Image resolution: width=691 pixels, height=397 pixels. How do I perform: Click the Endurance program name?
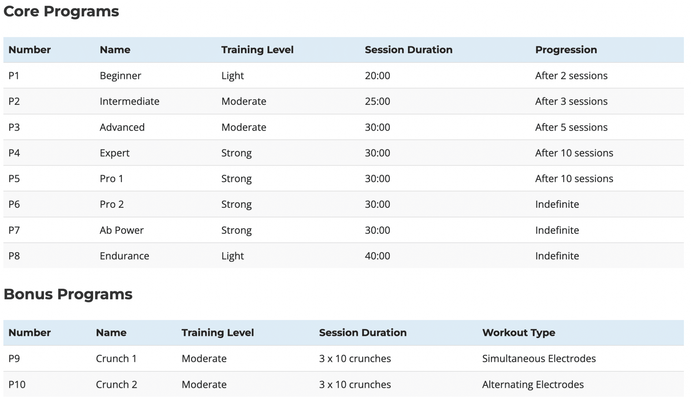point(124,256)
